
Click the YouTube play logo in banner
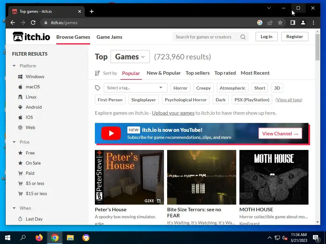pyautogui.click(x=111, y=133)
